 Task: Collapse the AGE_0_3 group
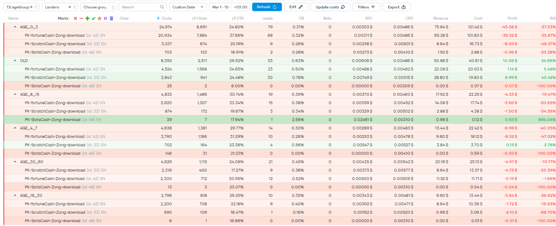(x=15, y=27)
